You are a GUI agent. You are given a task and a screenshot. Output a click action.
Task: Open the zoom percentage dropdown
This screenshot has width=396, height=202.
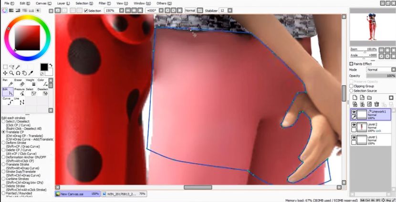[122, 10]
